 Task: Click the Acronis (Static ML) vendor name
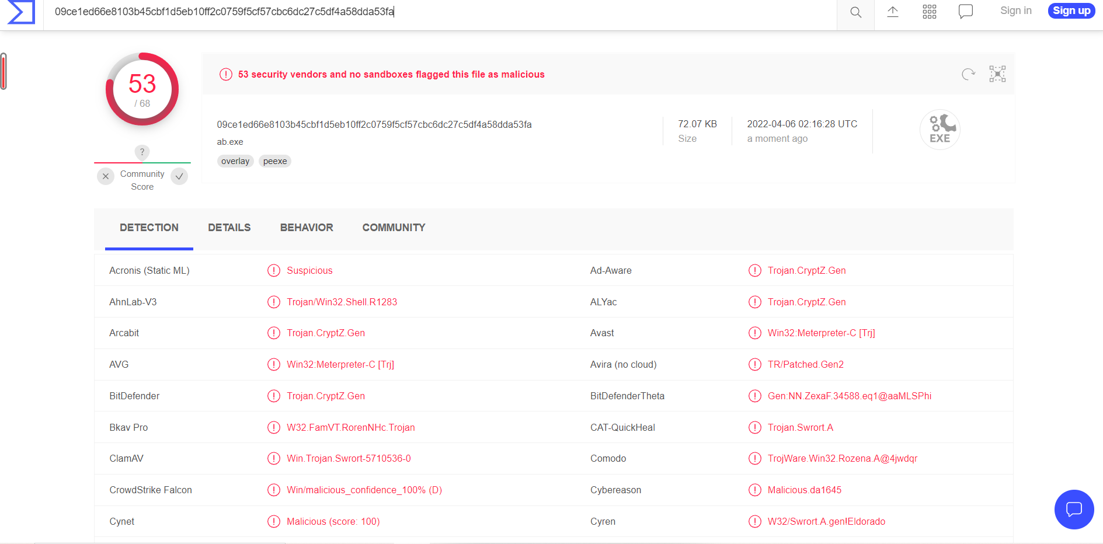[x=149, y=271]
